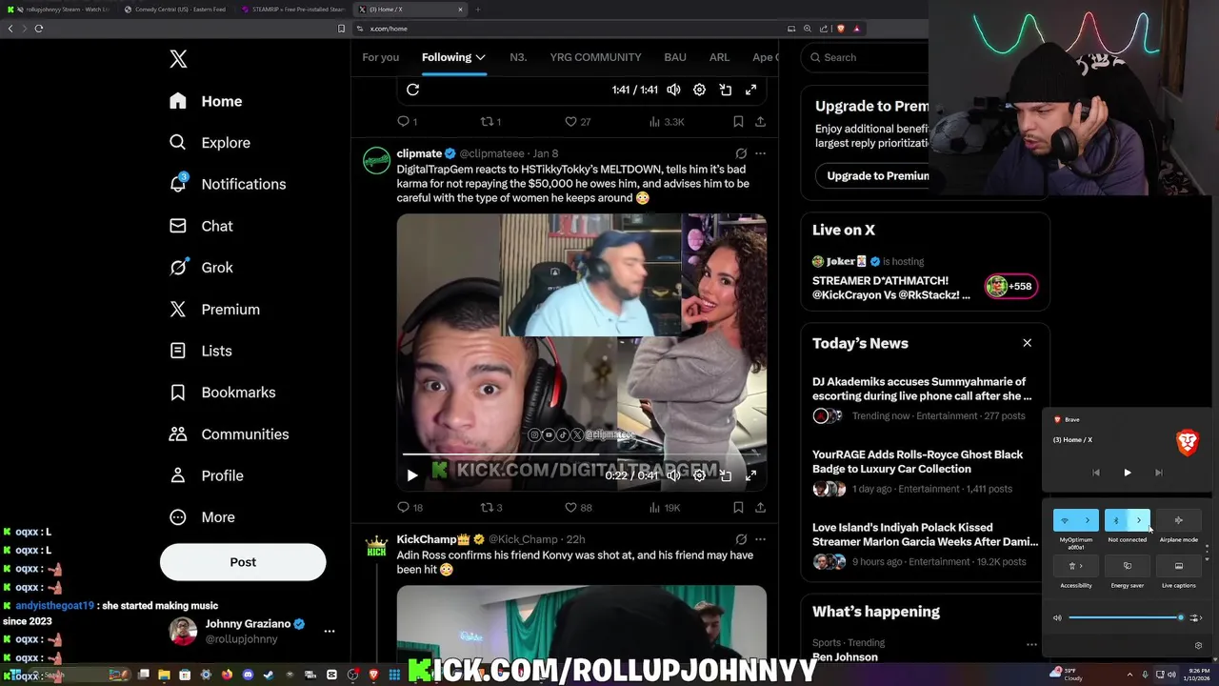
Task: Bookmark the clipmate post
Action: pos(738,508)
